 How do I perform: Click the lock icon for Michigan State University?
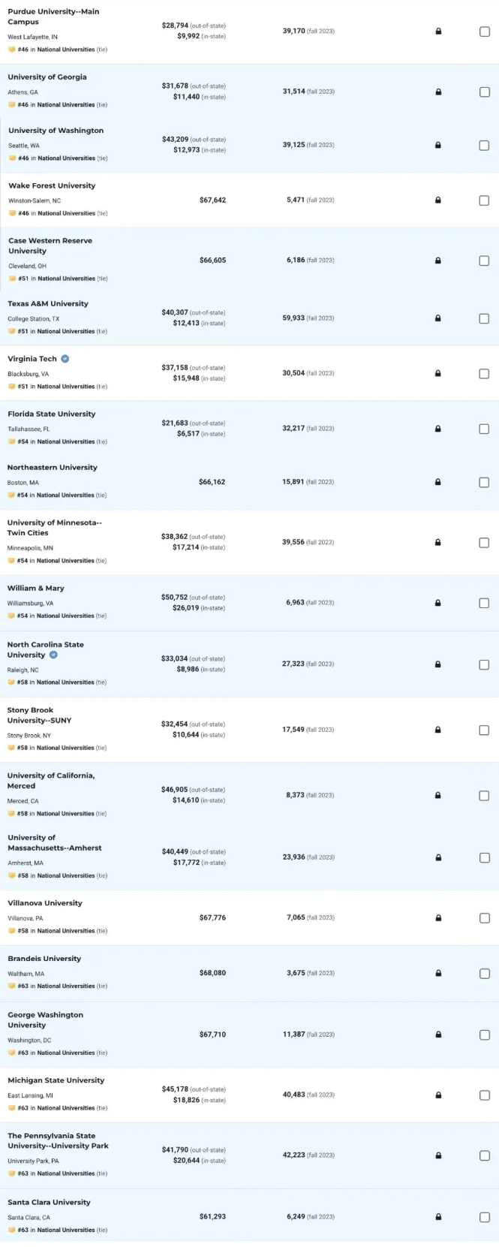coord(438,1095)
